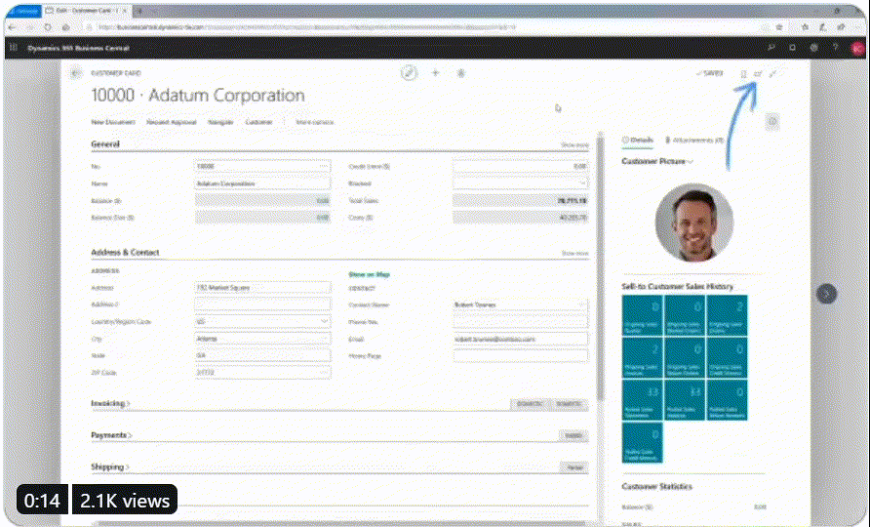Click the browser home icon
Image resolution: width=870 pixels, height=527 pixels.
click(66, 27)
